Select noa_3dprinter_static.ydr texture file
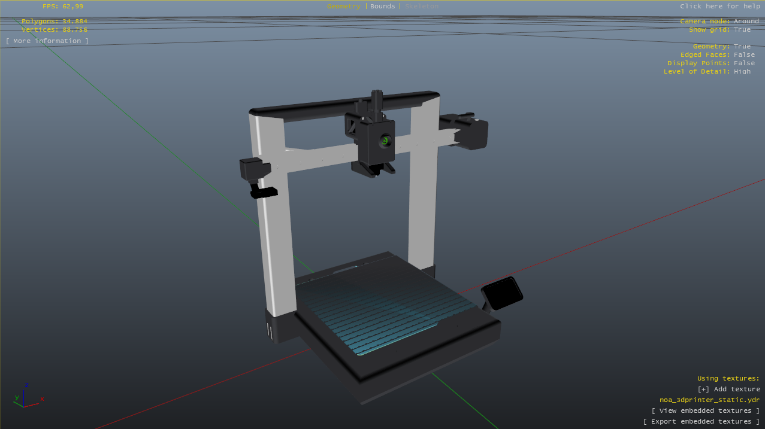The width and height of the screenshot is (765, 429). pyautogui.click(x=710, y=400)
